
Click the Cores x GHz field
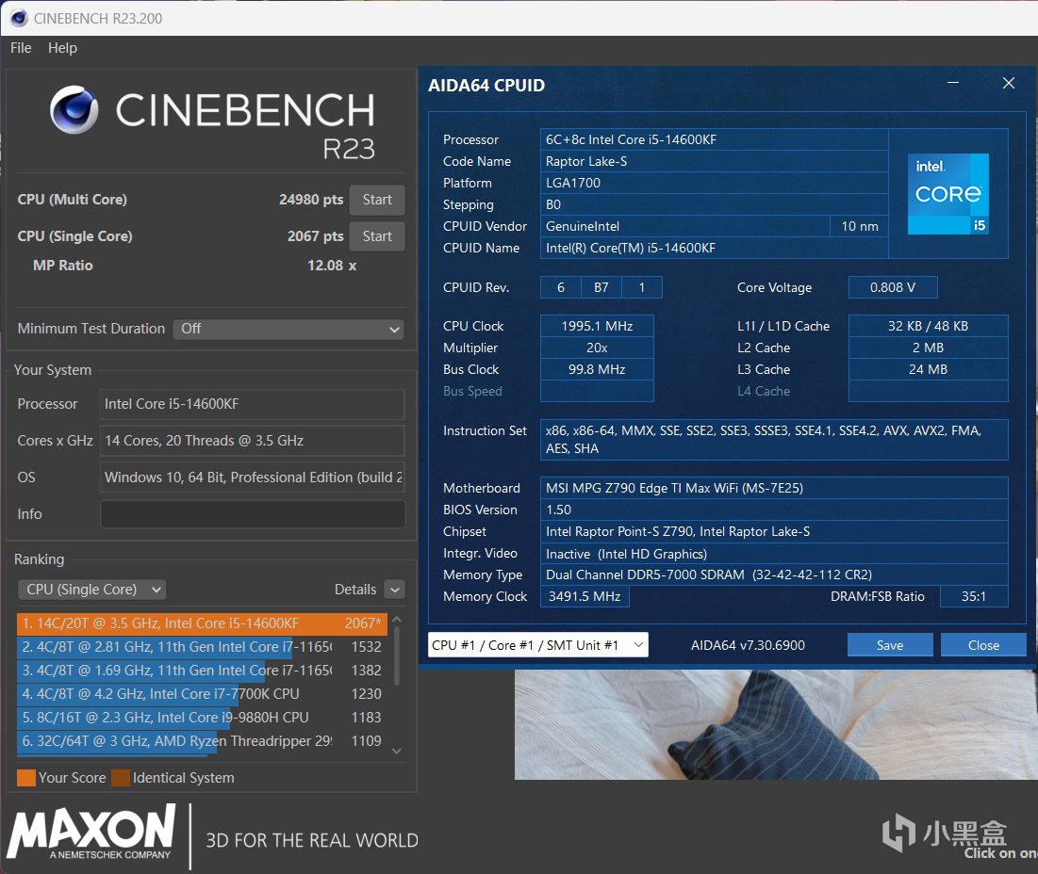tap(253, 441)
